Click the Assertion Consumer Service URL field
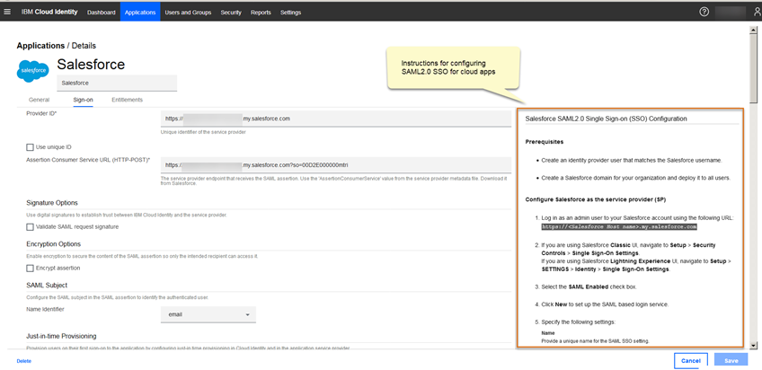The image size is (762, 370). click(336, 165)
